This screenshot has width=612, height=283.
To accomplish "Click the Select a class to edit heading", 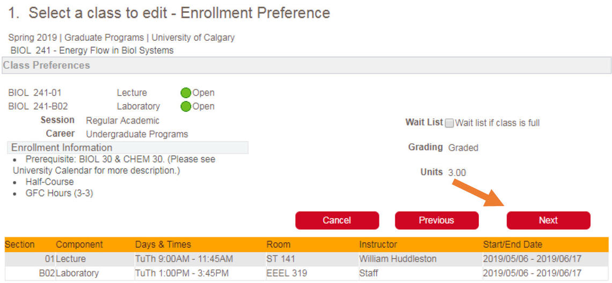I will [x=169, y=13].
